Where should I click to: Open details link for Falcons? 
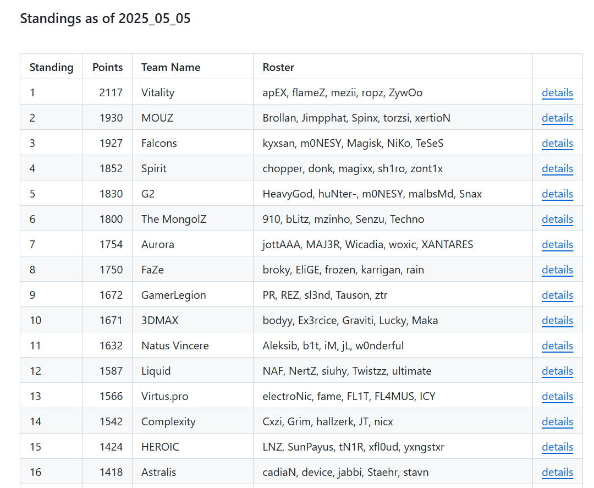coord(557,143)
